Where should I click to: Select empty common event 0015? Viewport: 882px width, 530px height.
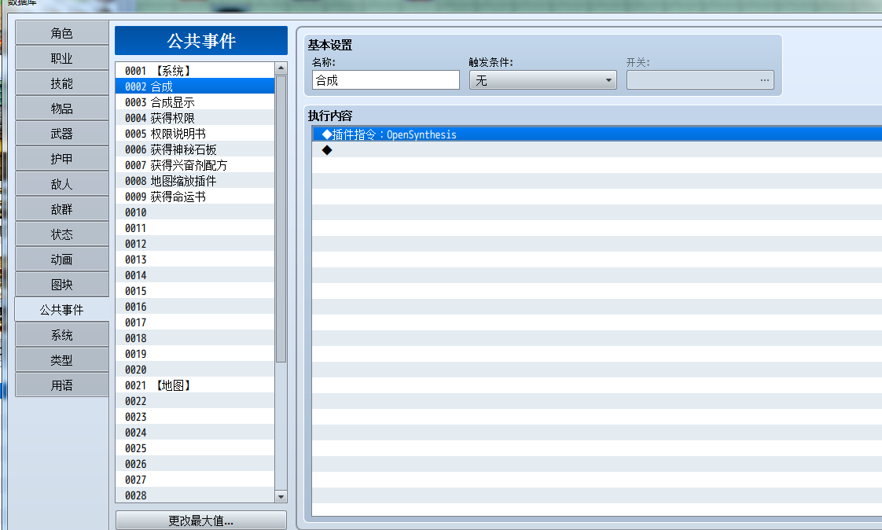(195, 291)
